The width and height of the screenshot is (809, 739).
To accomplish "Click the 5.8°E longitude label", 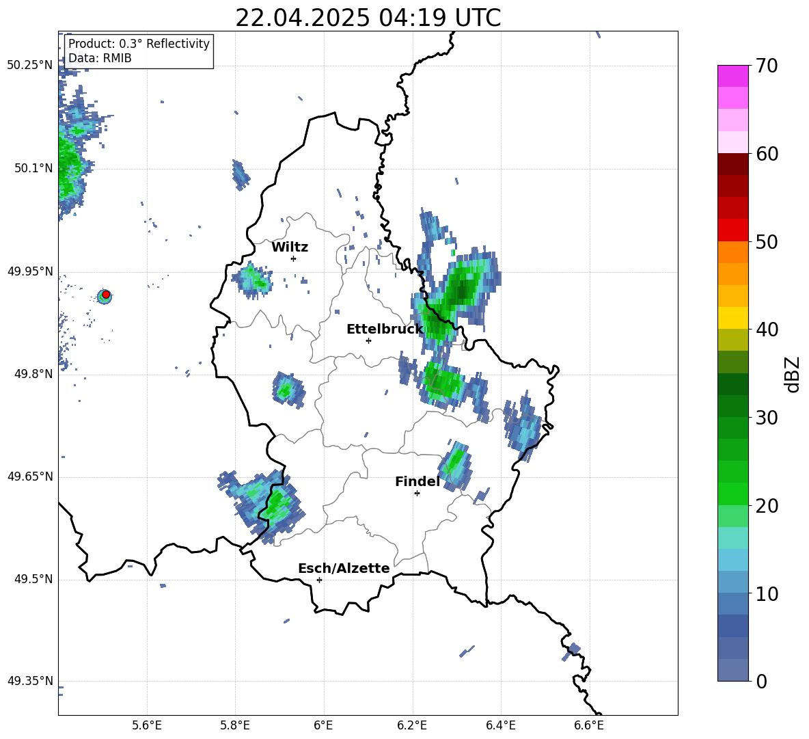I will (235, 725).
